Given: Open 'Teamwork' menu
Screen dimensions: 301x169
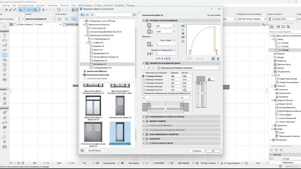Looking at the screenshot, I should tap(64, 5).
